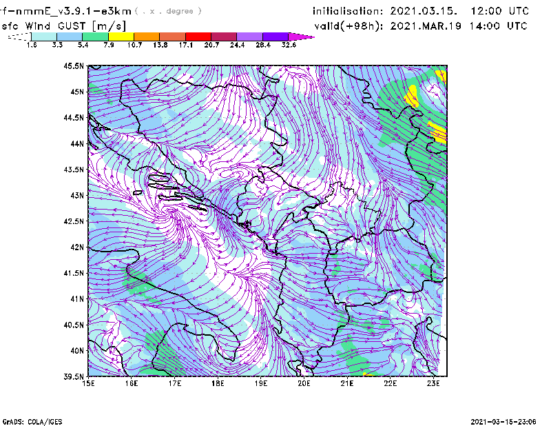Pick the coral swatch between 13.8 and 17.1
The height and width of the screenshot is (426, 551).
click(x=173, y=37)
